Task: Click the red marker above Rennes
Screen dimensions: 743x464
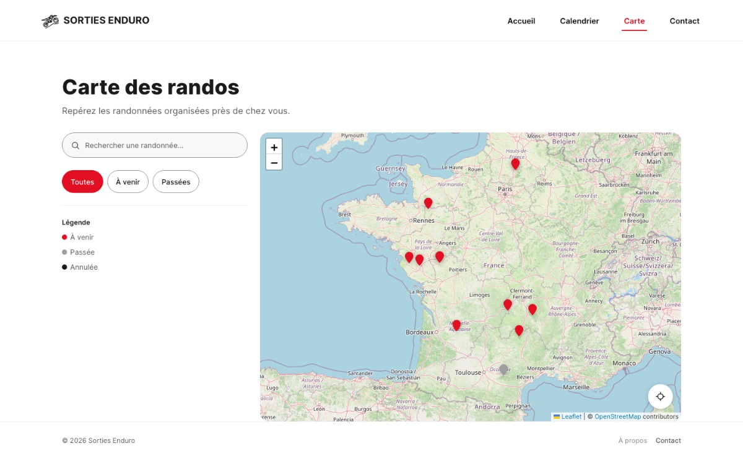Action: click(428, 203)
